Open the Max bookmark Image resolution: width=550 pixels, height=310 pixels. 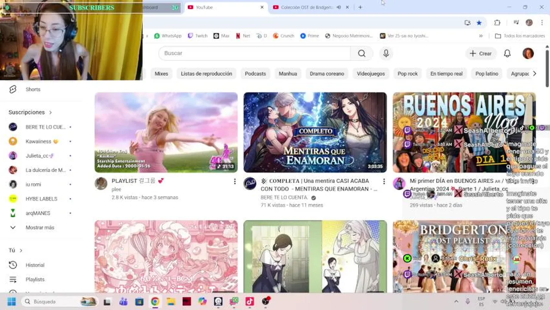tap(222, 36)
